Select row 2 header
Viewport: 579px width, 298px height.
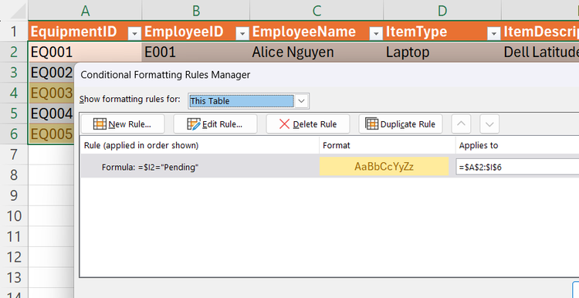14,52
